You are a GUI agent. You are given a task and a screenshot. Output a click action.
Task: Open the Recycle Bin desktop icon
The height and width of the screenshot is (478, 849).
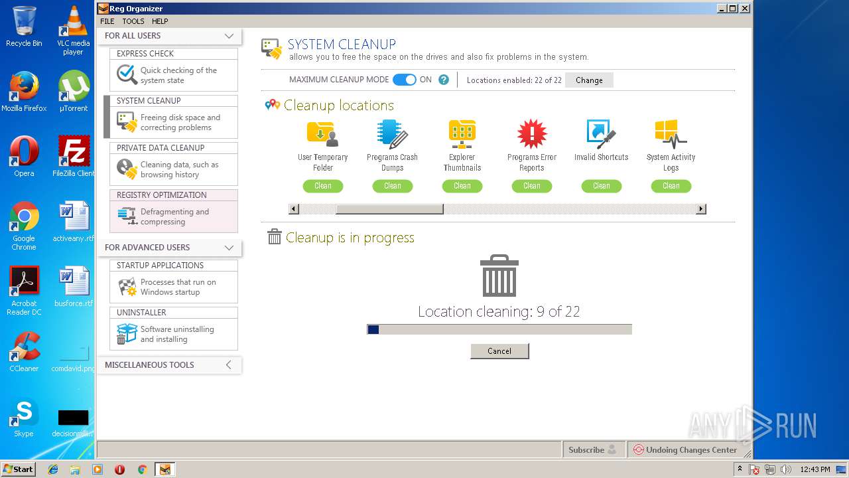pos(24,27)
